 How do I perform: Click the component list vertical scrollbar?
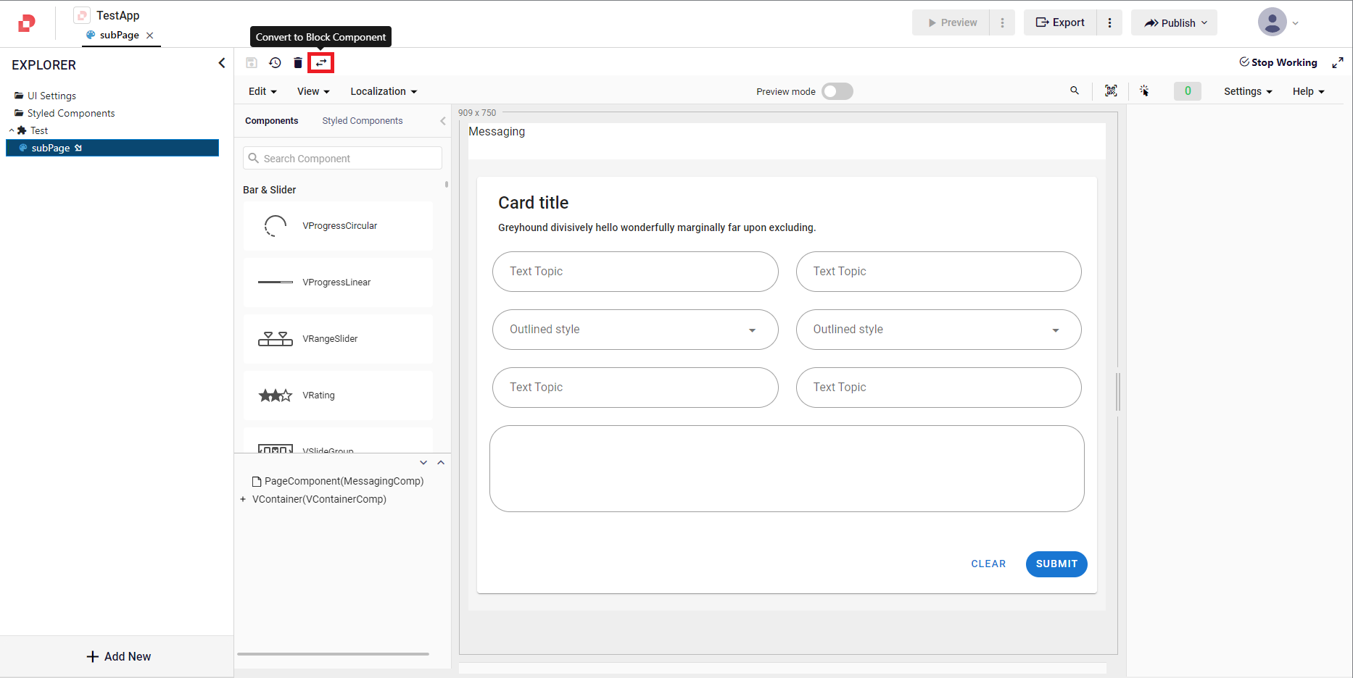pos(447,185)
